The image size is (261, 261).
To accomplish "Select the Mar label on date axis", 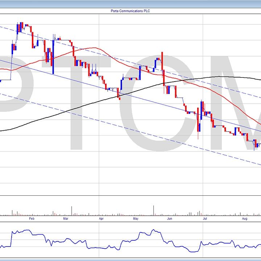I will pos(66,219).
